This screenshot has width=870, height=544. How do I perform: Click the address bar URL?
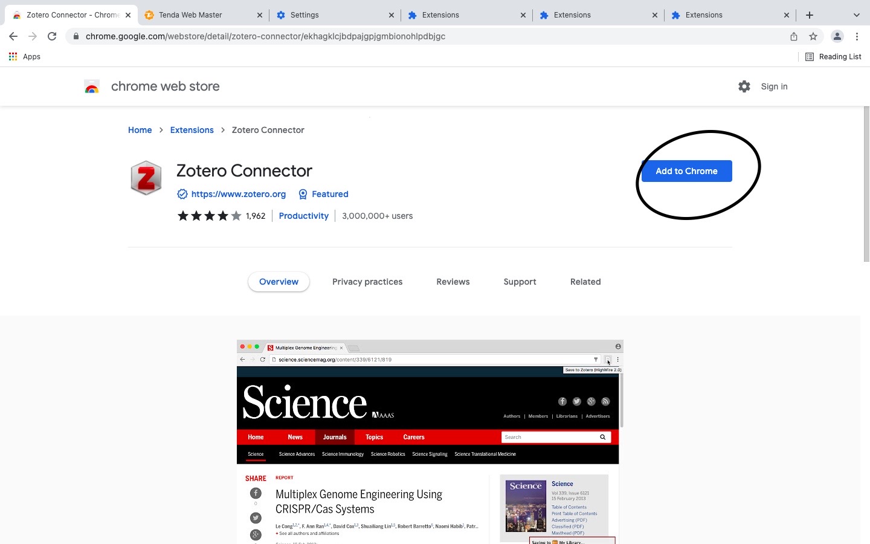click(x=265, y=36)
